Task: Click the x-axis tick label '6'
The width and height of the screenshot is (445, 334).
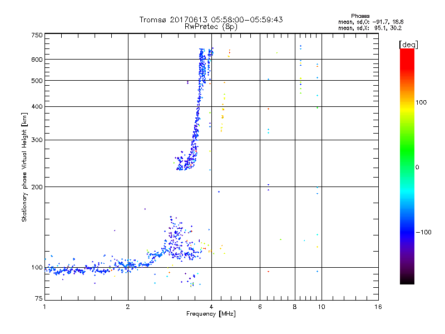Action: click(260, 307)
